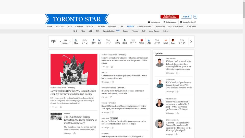
Task: Click Oakland Athletics logo
Action: pos(125,40)
